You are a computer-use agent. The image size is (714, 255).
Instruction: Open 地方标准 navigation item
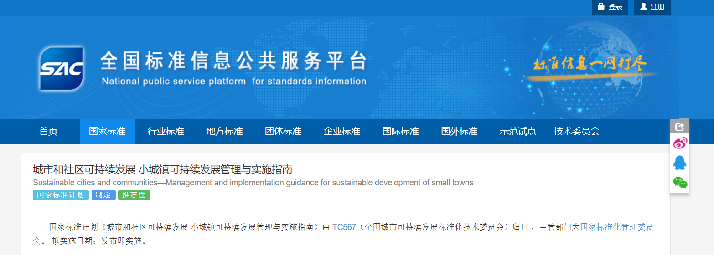coord(224,132)
